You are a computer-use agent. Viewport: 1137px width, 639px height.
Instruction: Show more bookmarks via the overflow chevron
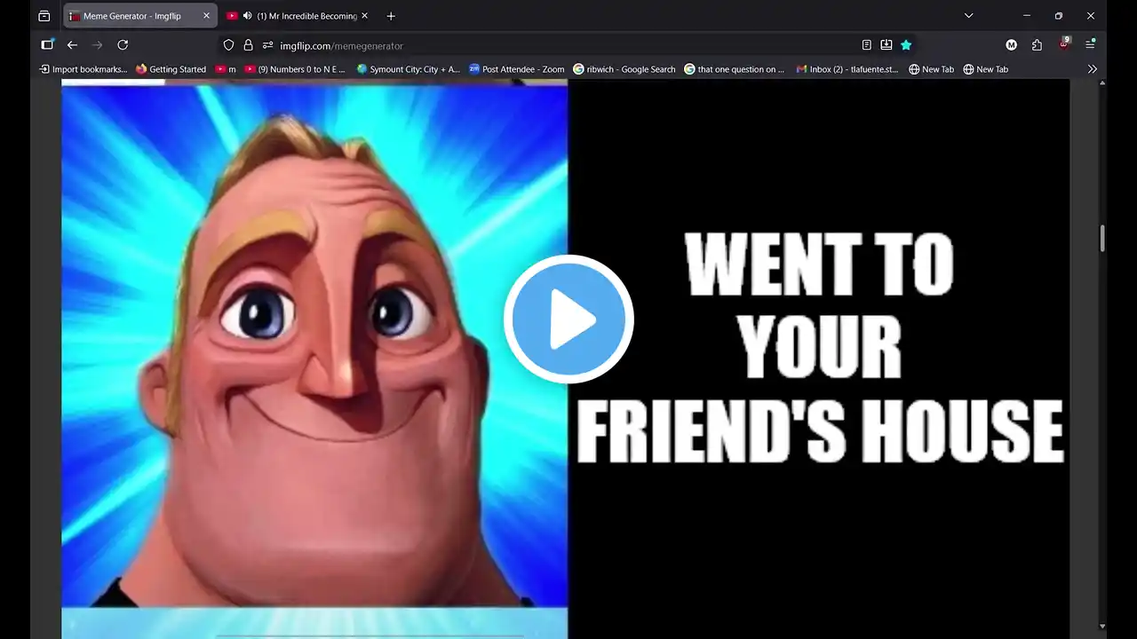1092,69
